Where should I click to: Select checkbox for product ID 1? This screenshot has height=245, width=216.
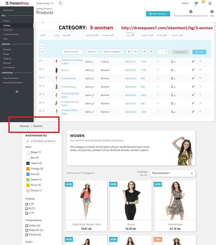tap(40, 61)
